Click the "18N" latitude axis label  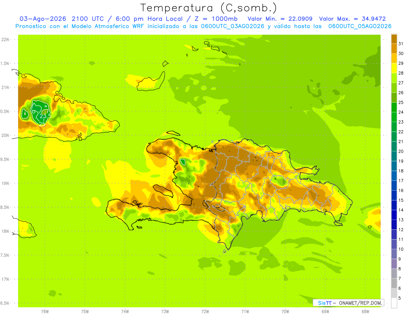[x=5, y=231]
